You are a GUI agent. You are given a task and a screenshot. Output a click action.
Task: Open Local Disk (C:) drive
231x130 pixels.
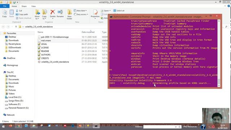coord(13,97)
